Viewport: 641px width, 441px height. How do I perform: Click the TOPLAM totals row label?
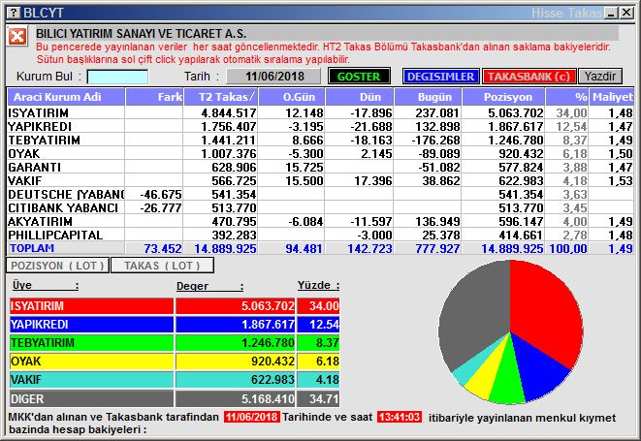(32, 248)
